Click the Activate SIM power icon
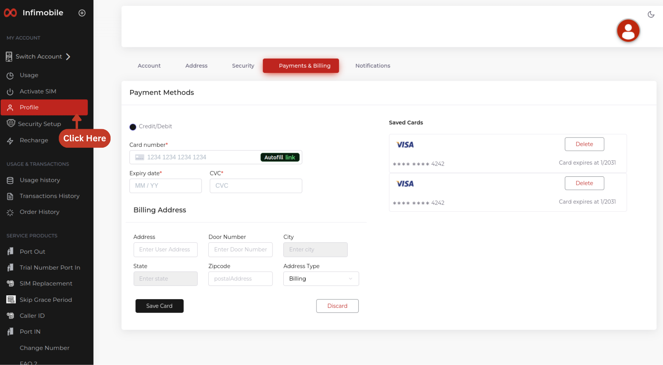The width and height of the screenshot is (663, 365). point(10,92)
